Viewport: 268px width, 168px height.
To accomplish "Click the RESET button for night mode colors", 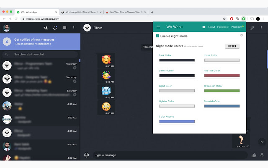I will point(232,46).
